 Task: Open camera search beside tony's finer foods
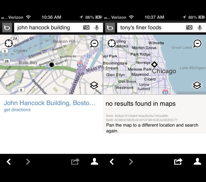coord(189,28)
